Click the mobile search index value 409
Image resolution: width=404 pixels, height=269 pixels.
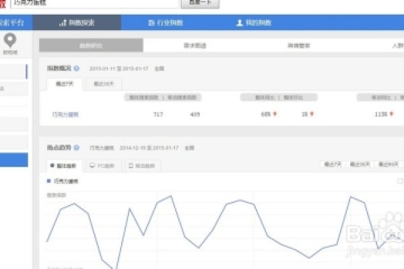coord(195,114)
